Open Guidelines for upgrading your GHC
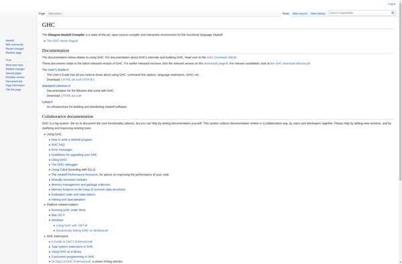Screen dimensions: 402x264 pos(74,155)
